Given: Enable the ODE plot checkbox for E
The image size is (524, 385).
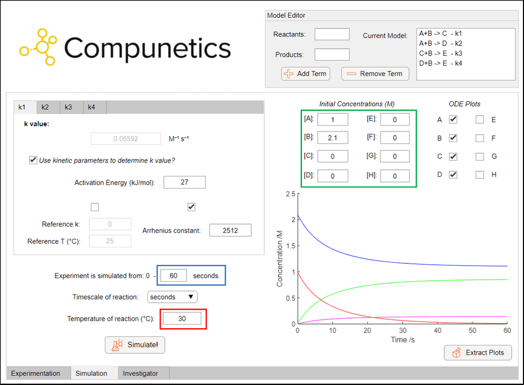Looking at the screenshot, I should click(479, 119).
